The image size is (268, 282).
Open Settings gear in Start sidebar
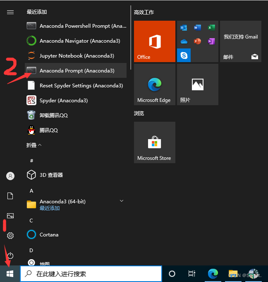point(10,236)
